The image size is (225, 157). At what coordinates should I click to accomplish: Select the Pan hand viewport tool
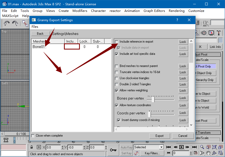point(208,153)
